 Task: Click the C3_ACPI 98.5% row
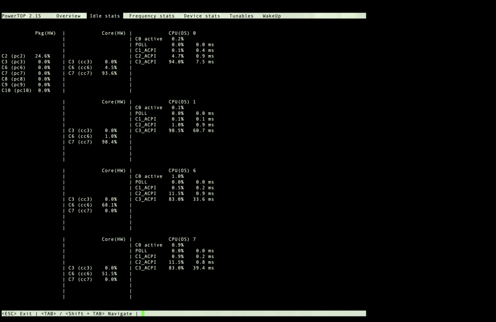(x=175, y=130)
